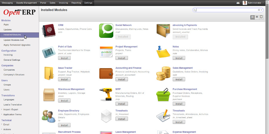269x134 pixels.
Task: Click the Employee Directory people icon
Action: point(49,116)
